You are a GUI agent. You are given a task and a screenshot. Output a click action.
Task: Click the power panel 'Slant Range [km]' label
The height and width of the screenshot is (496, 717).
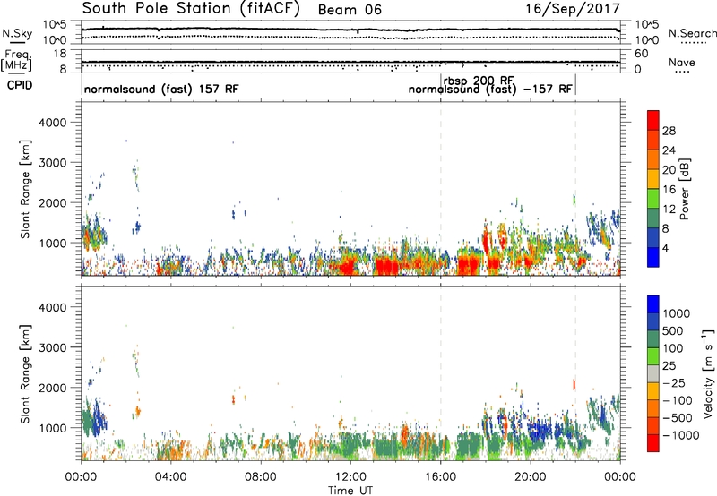coord(25,189)
